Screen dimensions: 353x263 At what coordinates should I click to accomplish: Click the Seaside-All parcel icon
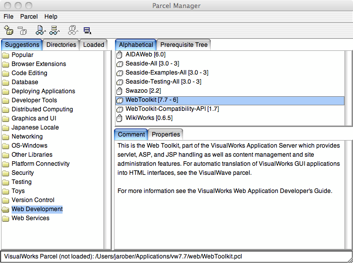(x=120, y=64)
